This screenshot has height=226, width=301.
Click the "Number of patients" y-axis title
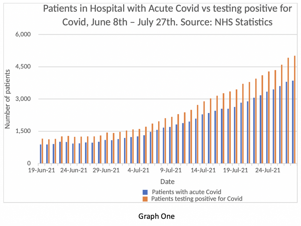tap(8, 99)
